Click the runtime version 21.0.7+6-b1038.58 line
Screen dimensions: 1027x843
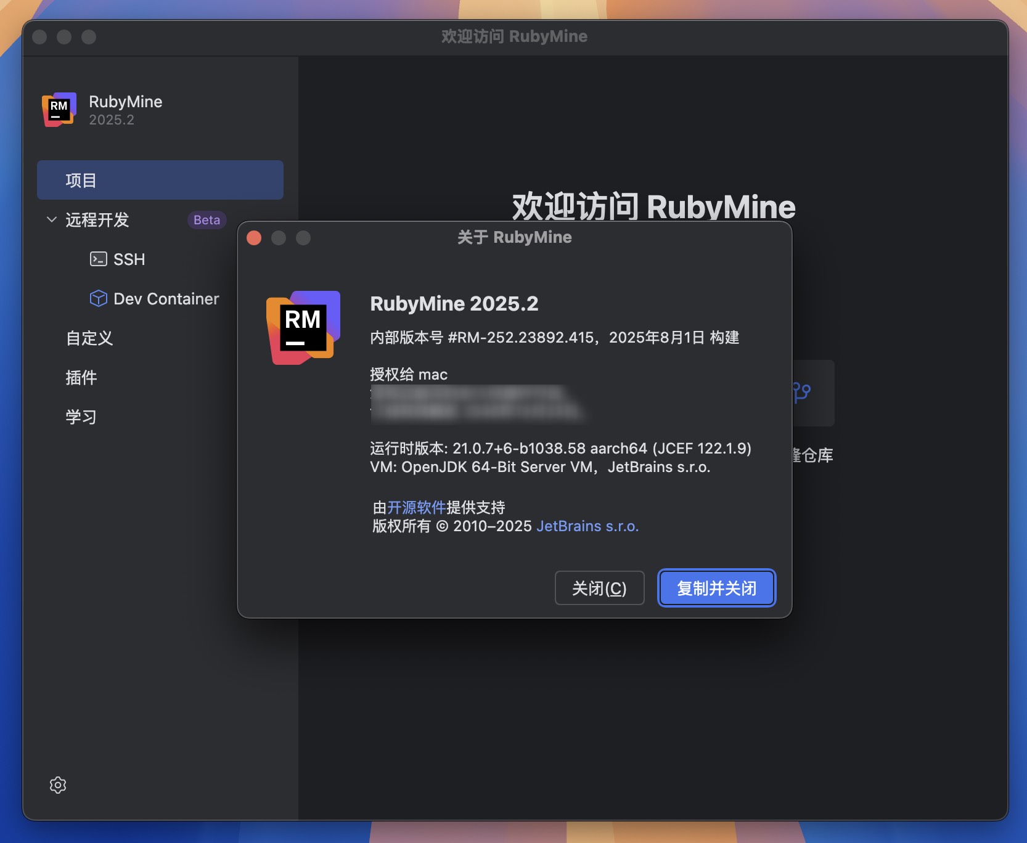click(x=560, y=448)
